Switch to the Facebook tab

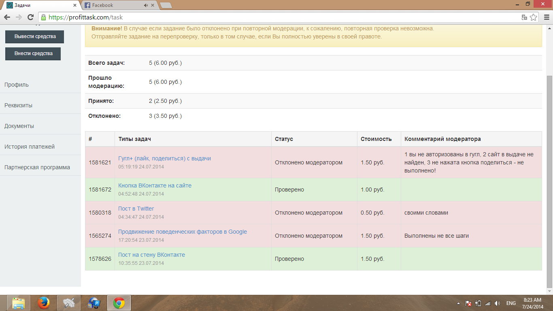[x=113, y=5]
